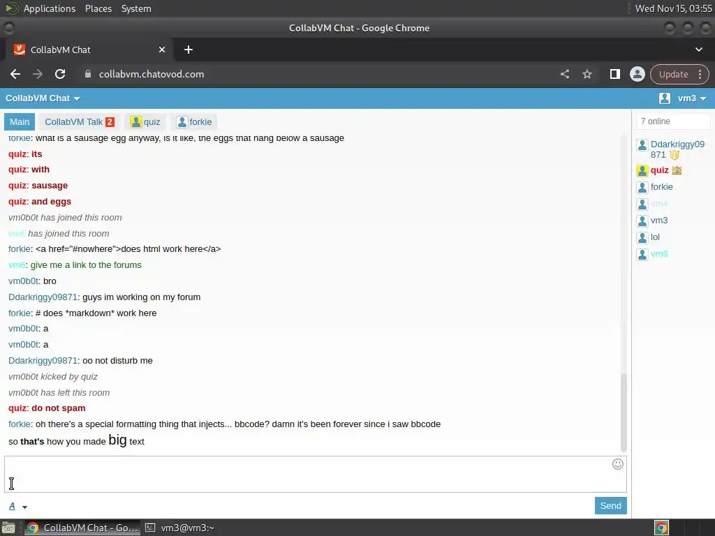Close the CollabVM Chat browser tab
The height and width of the screenshot is (536, 715).
(x=162, y=50)
